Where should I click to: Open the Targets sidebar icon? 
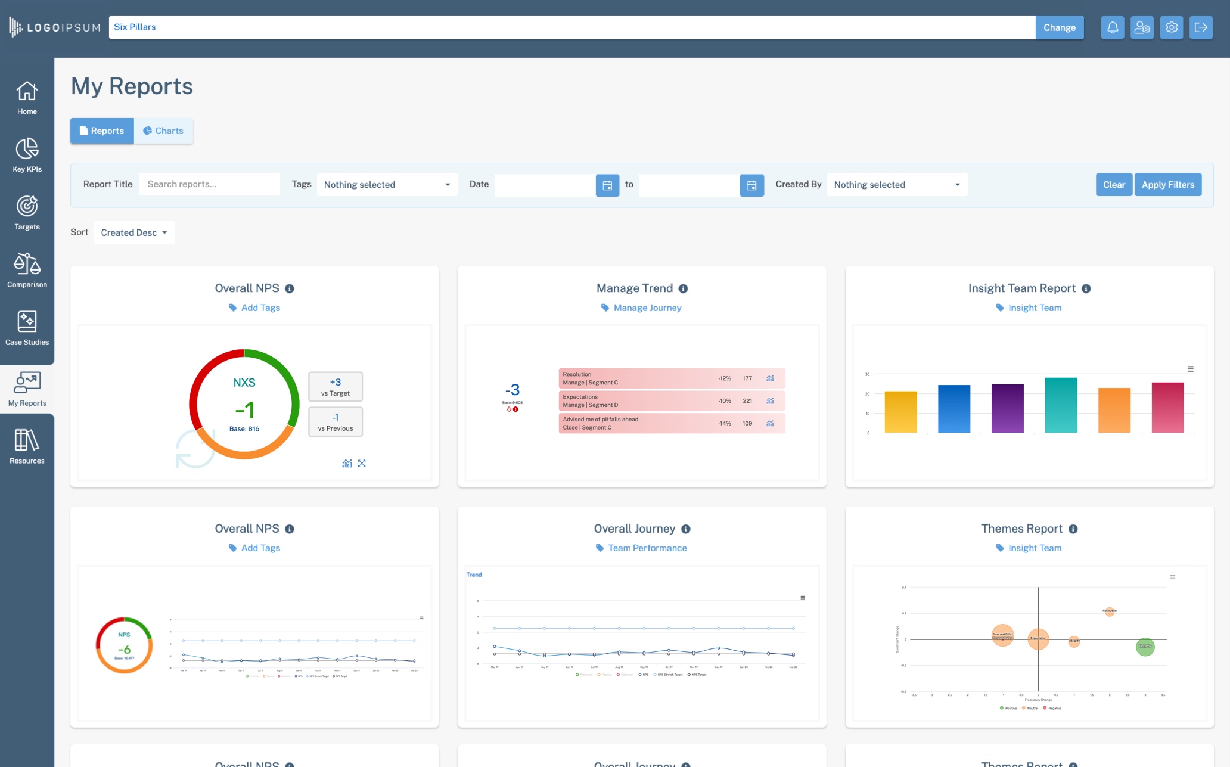[27, 212]
